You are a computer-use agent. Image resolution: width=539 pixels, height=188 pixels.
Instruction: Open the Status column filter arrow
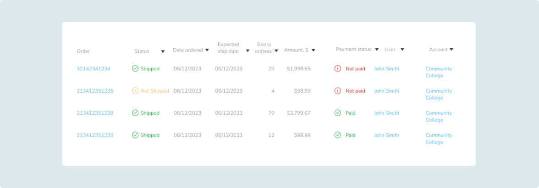(163, 51)
